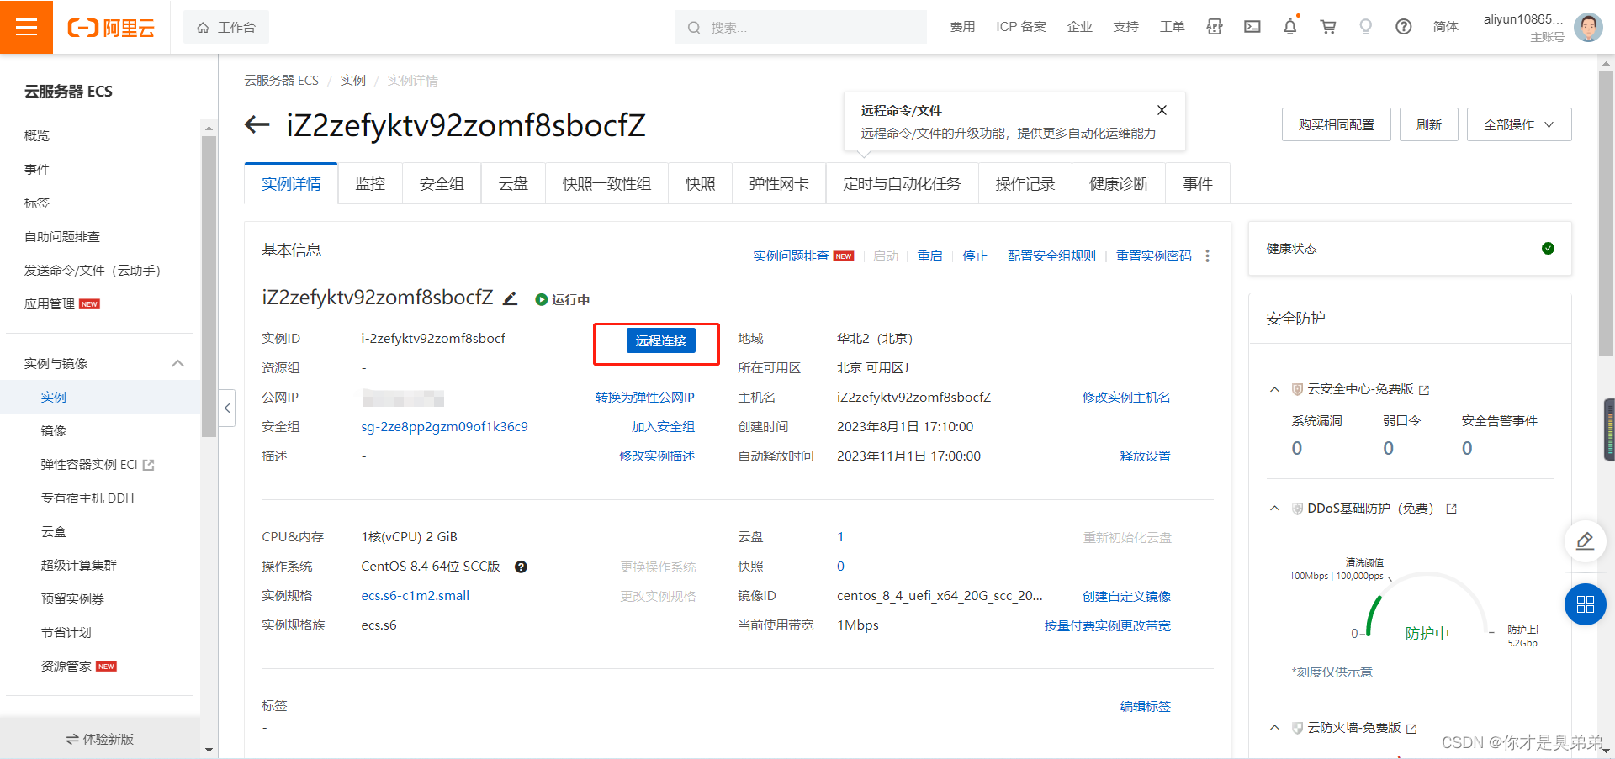This screenshot has width=1615, height=759.
Task: Collapse 实例与镜像 sidebar section
Action: 177,363
